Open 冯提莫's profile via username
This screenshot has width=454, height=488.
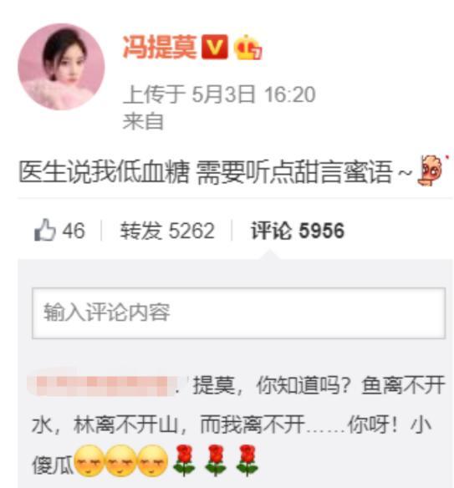(x=160, y=47)
